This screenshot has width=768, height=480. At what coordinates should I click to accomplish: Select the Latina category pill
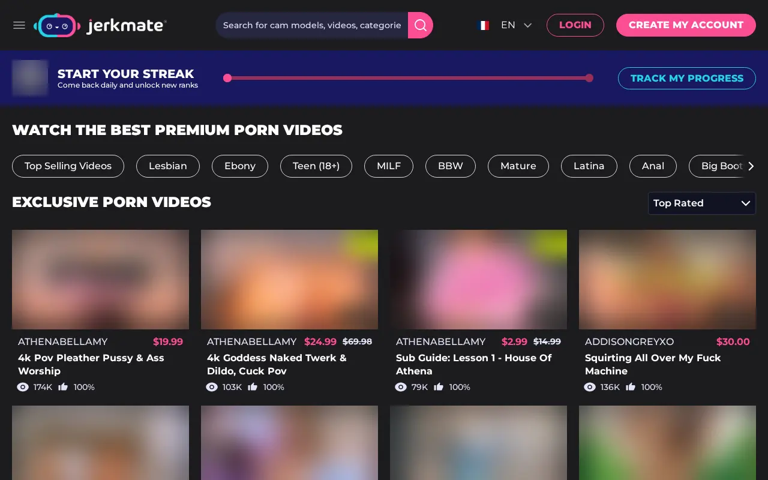[589, 166]
